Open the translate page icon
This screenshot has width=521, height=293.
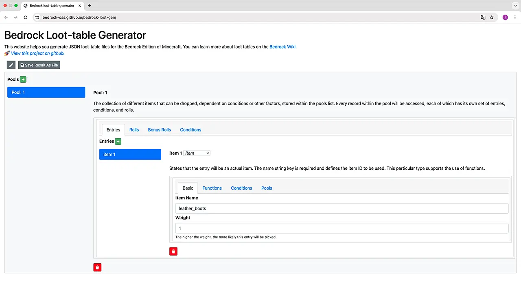tap(483, 17)
